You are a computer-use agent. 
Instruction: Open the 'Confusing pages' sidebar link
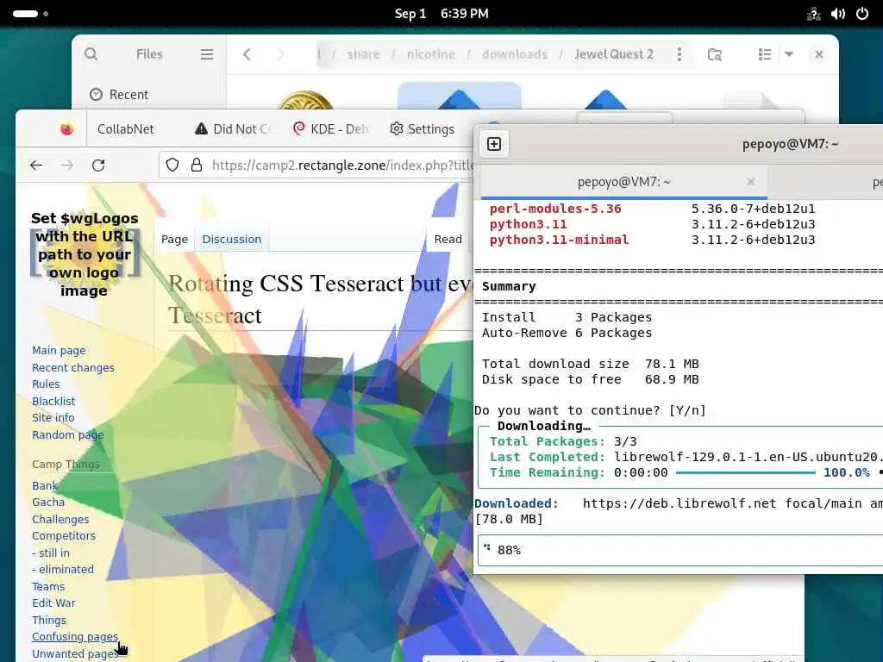(x=75, y=637)
